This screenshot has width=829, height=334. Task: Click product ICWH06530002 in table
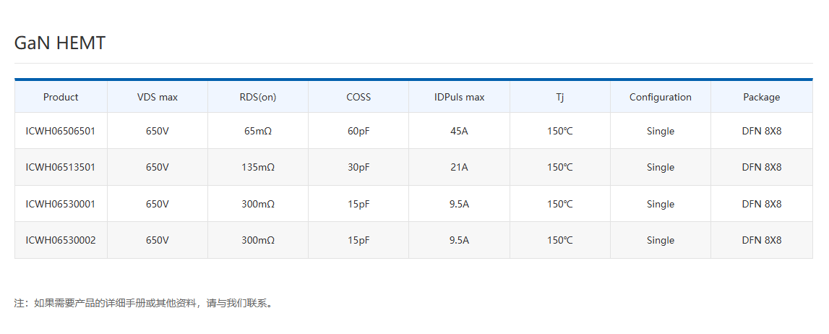61,240
